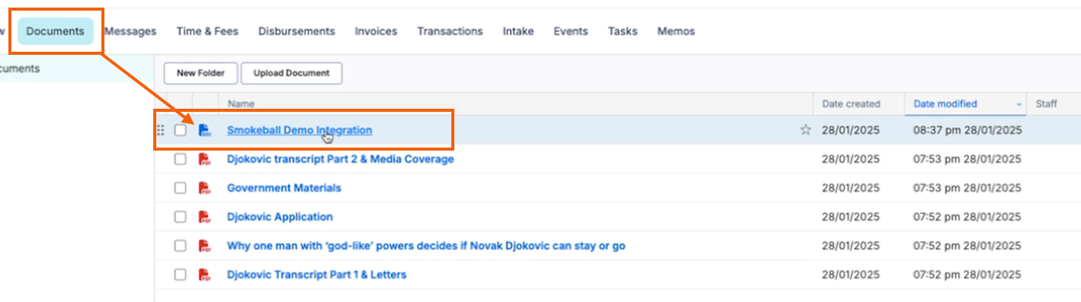Screen dimensions: 1081x302
Task: Tick checkbox for 'god-like' powers article
Action: coord(180,246)
